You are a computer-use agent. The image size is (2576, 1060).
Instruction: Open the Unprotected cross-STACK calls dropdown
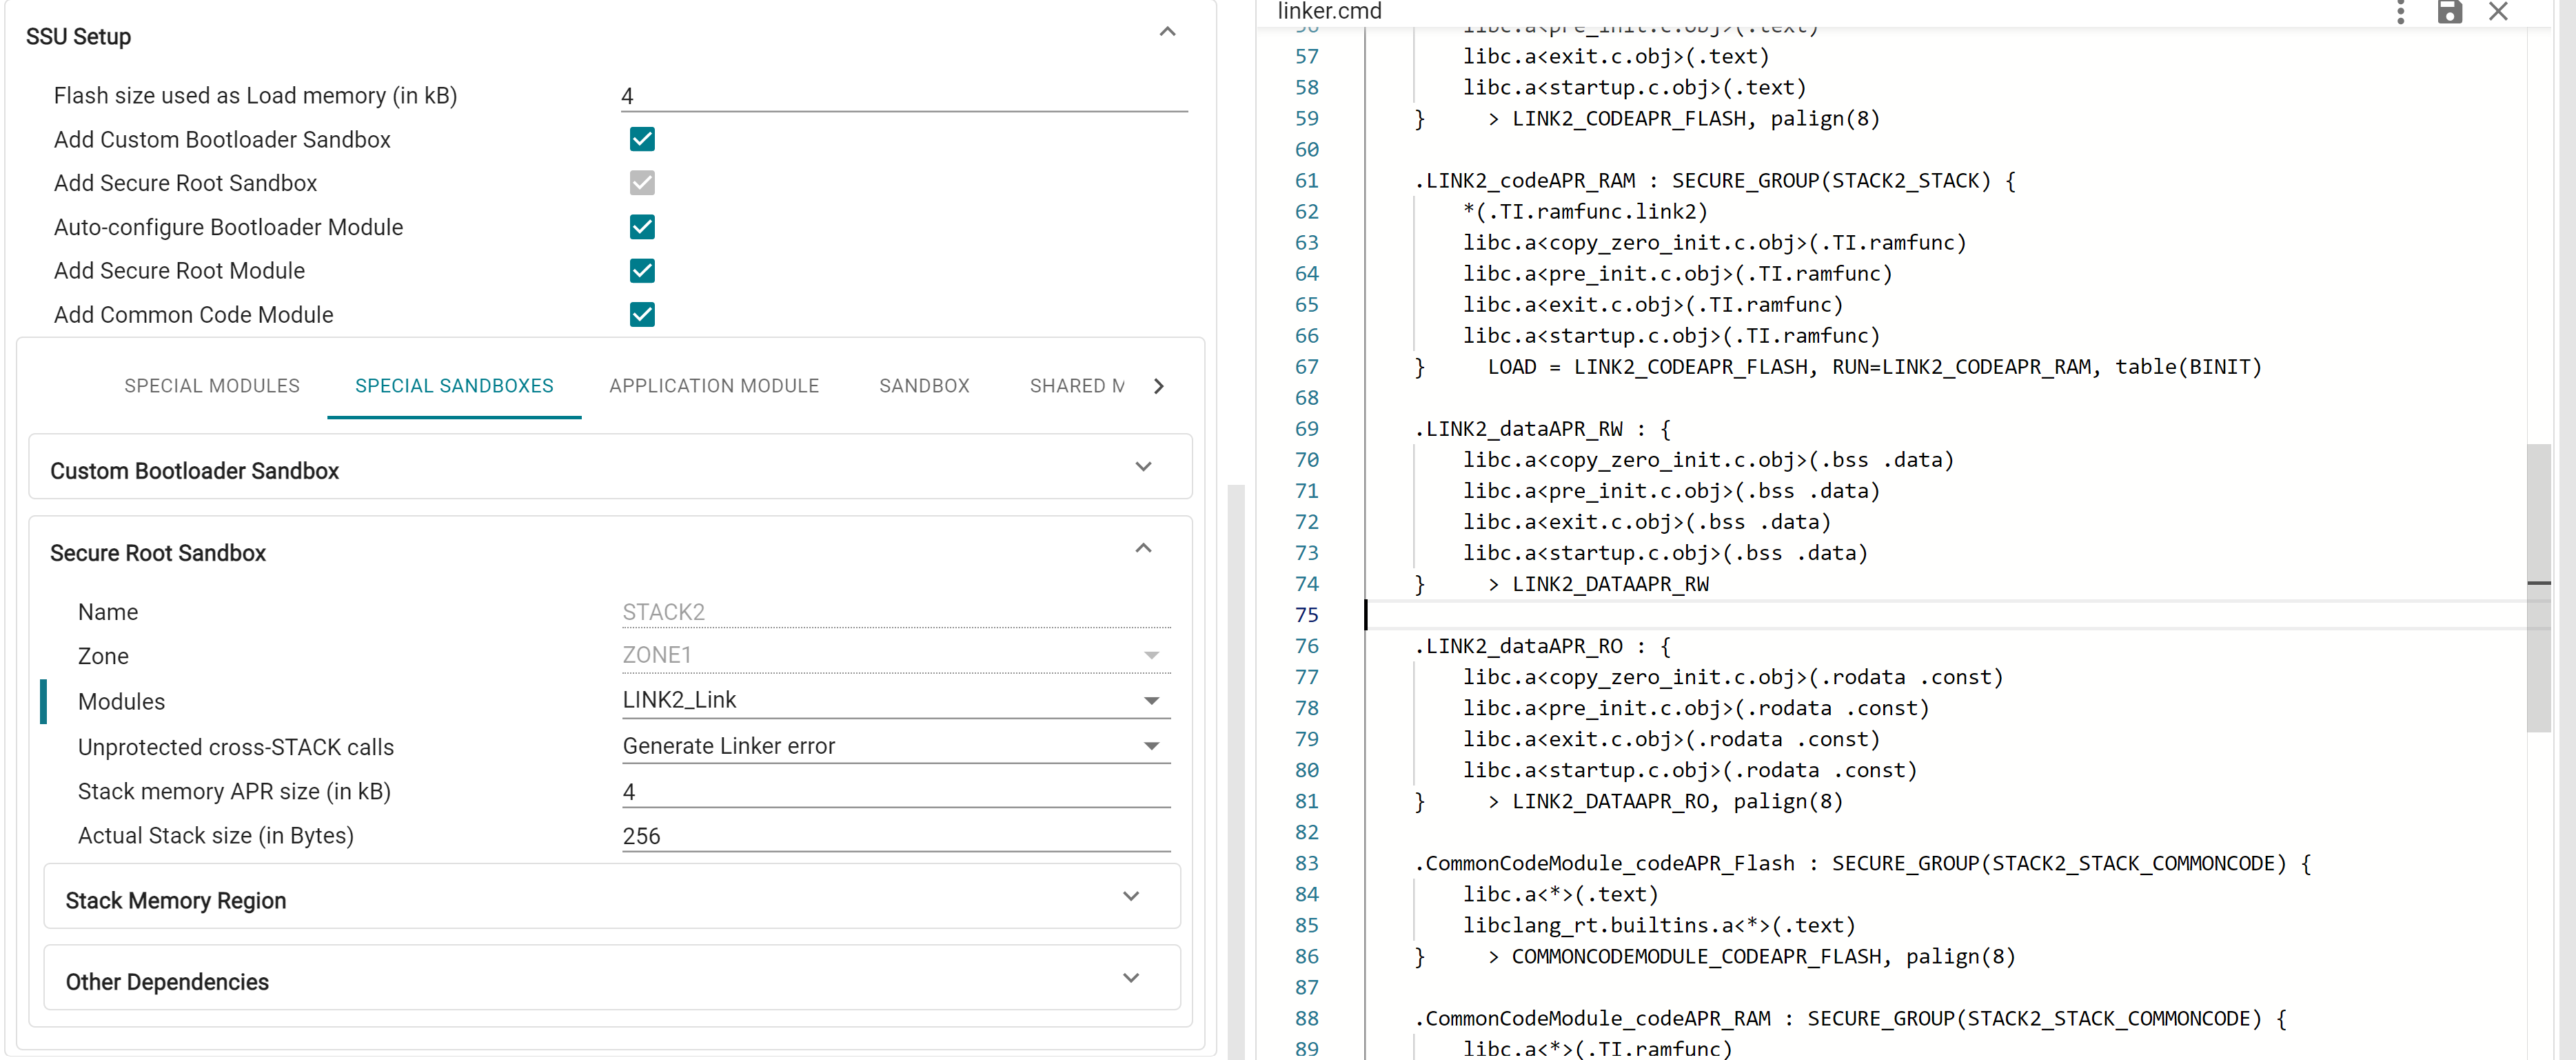point(1151,746)
